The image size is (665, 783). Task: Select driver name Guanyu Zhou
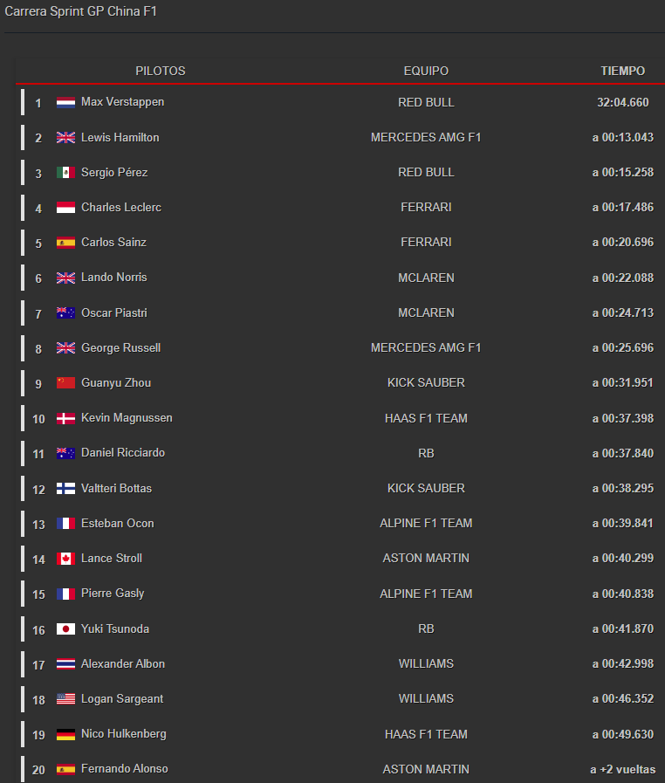116,382
